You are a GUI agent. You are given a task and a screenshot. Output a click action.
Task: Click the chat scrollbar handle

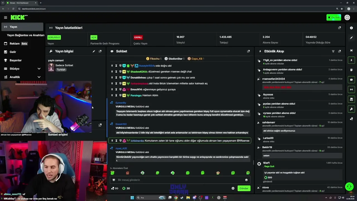coord(253,162)
